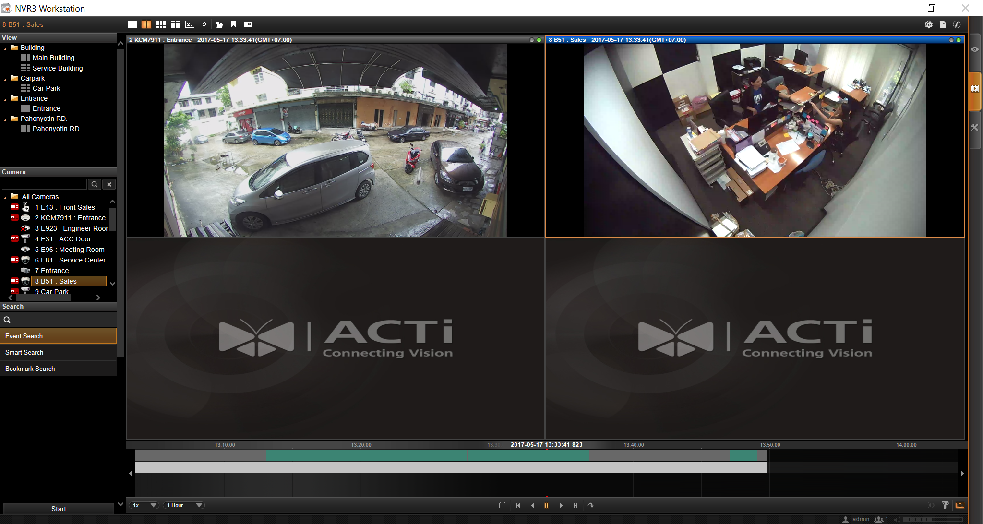Toggle the orange sync playback icon

pyautogui.click(x=960, y=505)
